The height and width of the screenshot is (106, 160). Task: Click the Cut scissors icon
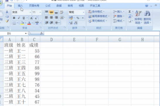7,12
